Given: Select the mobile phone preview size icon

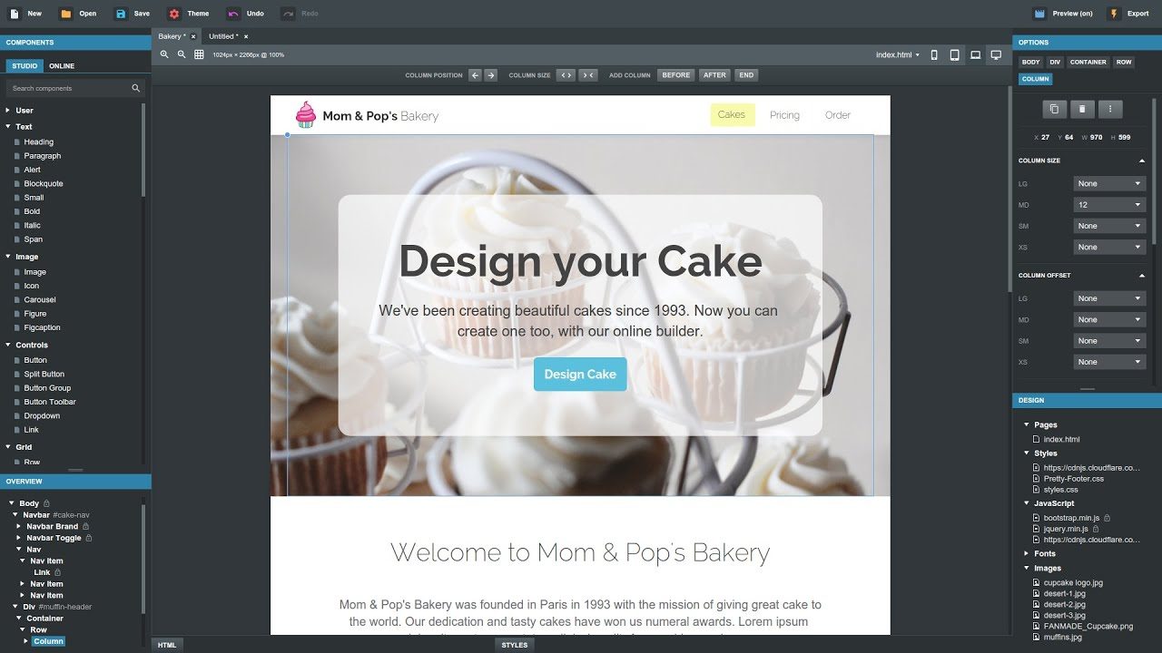Looking at the screenshot, I should 934,55.
